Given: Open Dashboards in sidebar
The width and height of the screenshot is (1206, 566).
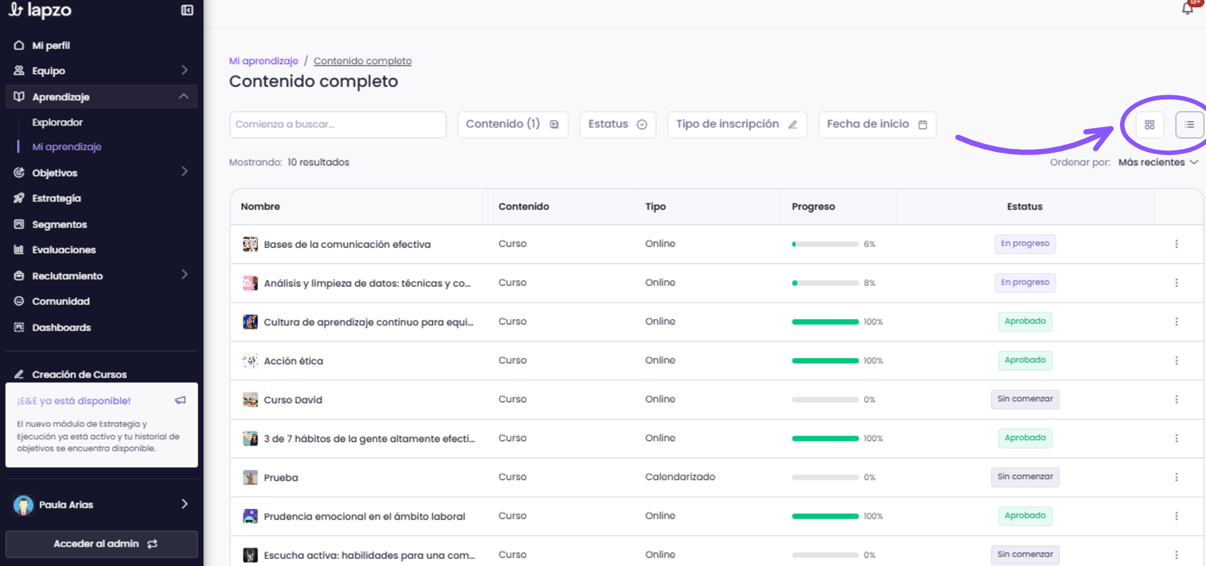Looking at the screenshot, I should (61, 327).
